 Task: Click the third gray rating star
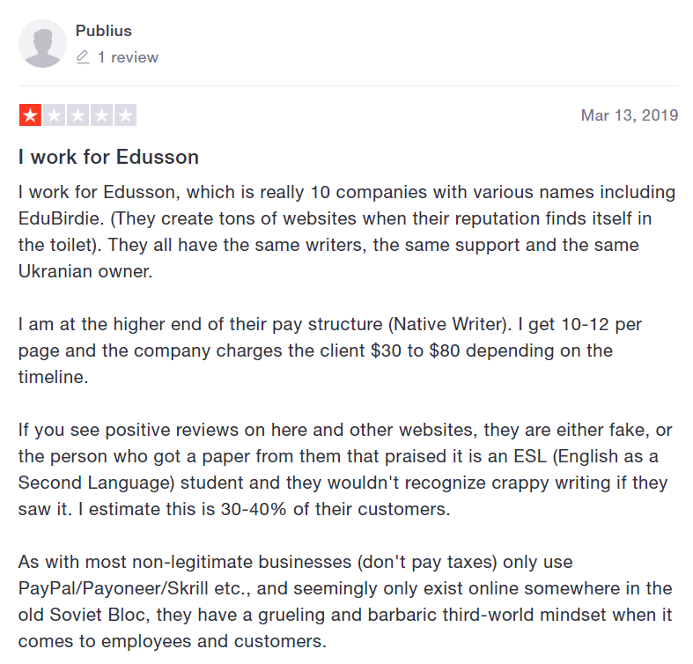[77, 115]
